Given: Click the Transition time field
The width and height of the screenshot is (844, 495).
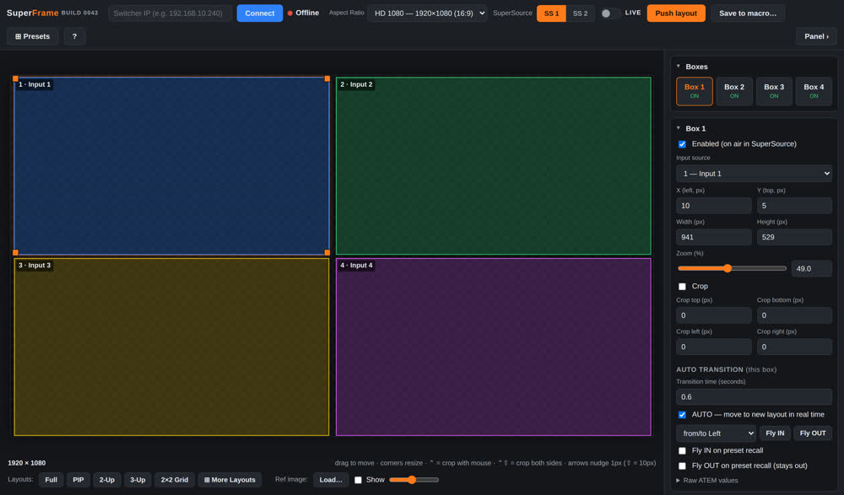Looking at the screenshot, I should tap(754, 396).
